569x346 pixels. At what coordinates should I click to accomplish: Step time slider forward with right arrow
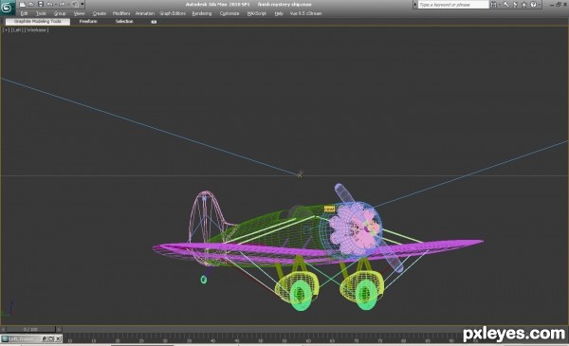(x=59, y=329)
